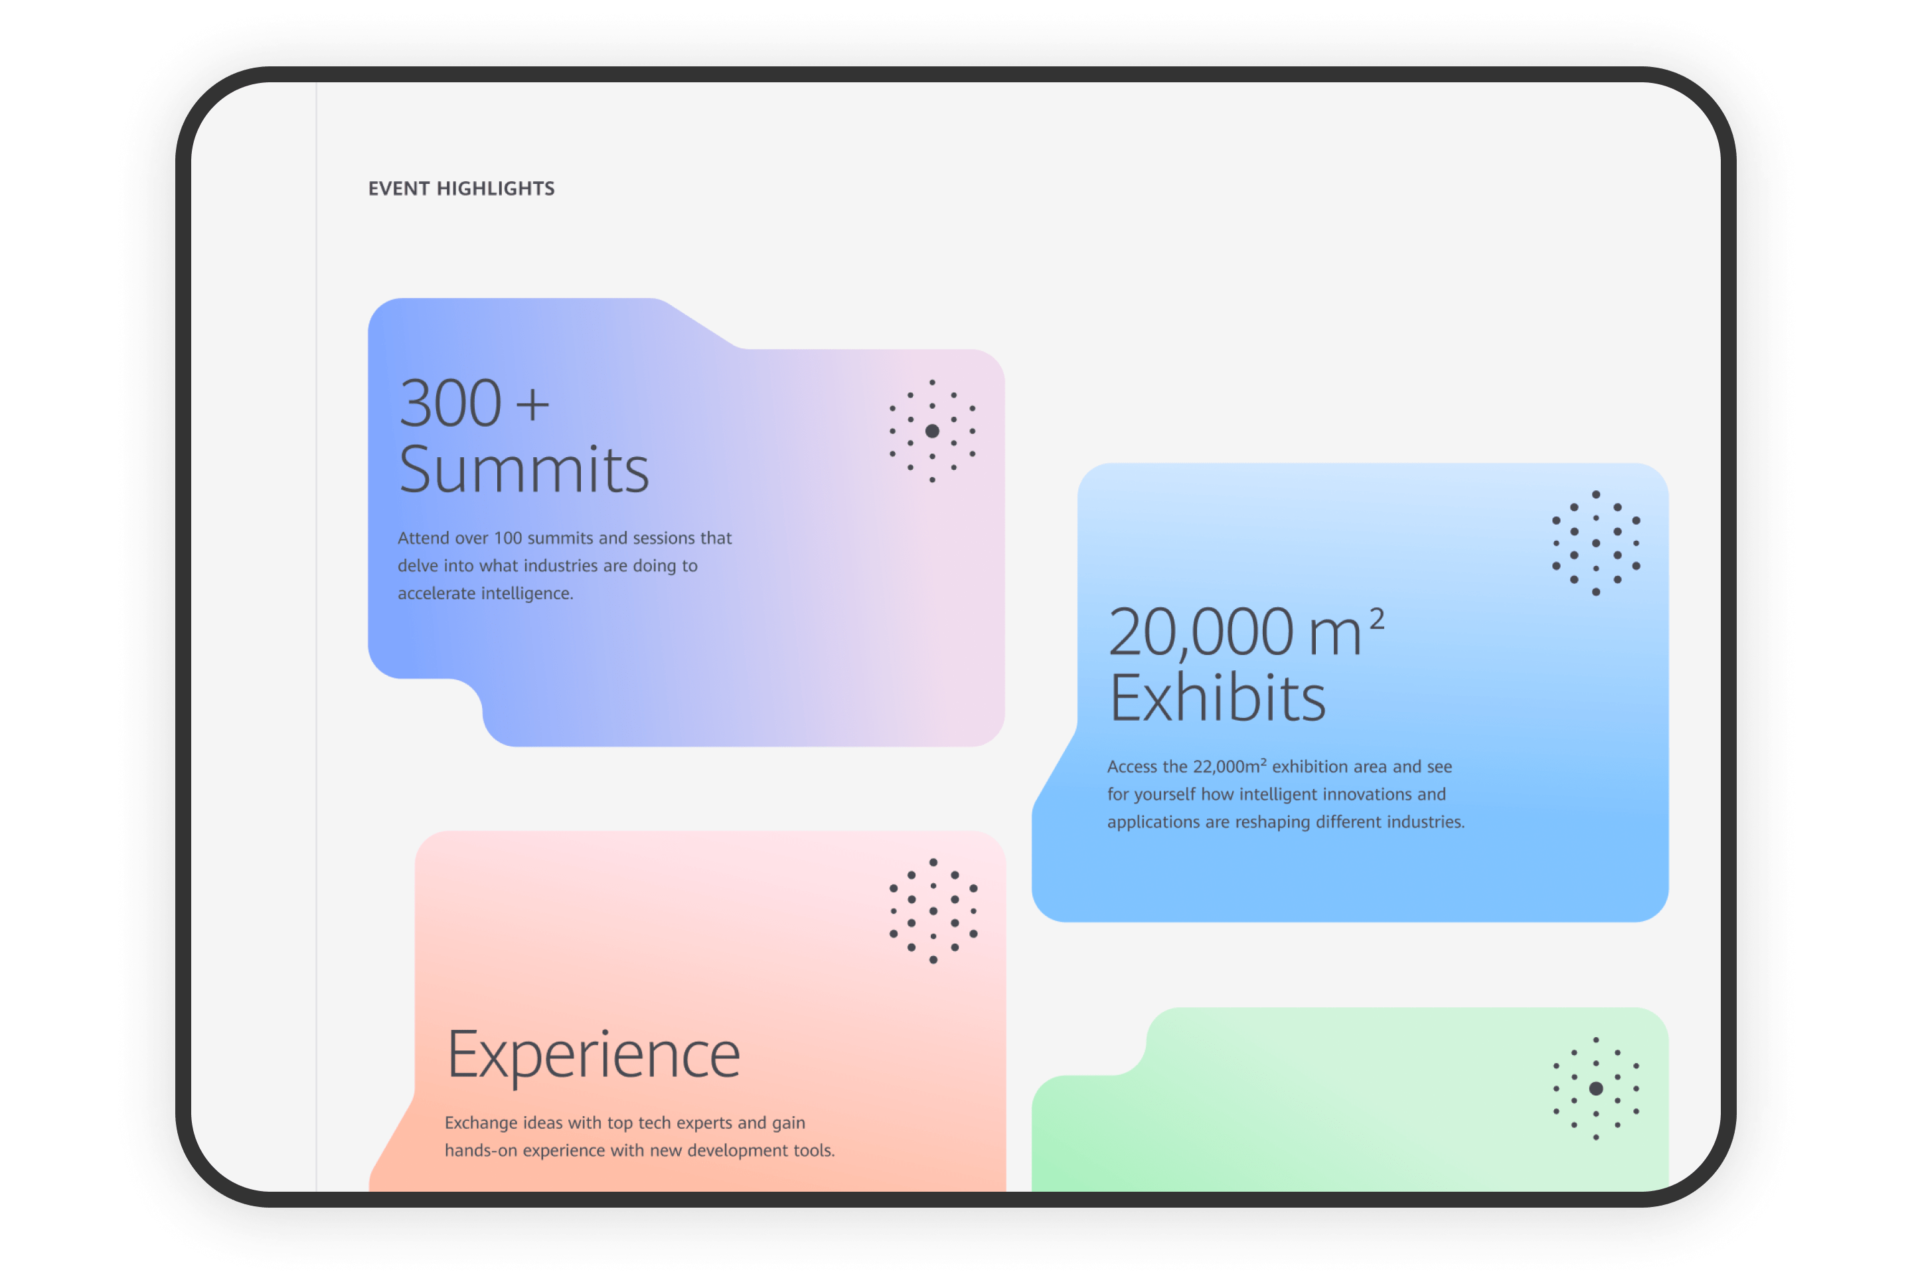Click the dotted icon on Experience card
The width and height of the screenshot is (1912, 1274).
tap(933, 911)
